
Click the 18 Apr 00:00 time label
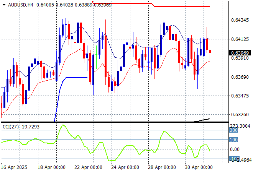click(x=51, y=167)
